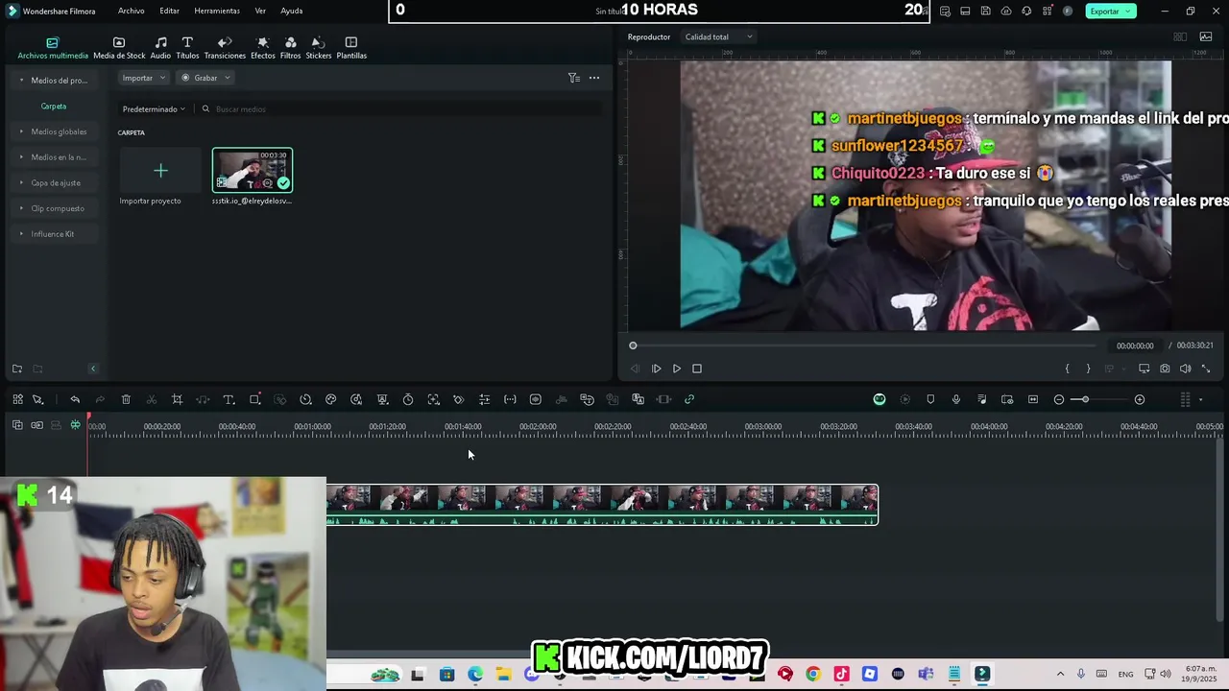Expand the Clip compuesto item
This screenshot has height=691, width=1229.
click(x=55, y=208)
